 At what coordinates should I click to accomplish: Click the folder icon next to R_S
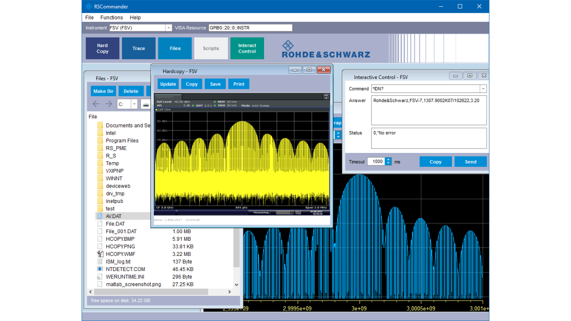point(100,156)
